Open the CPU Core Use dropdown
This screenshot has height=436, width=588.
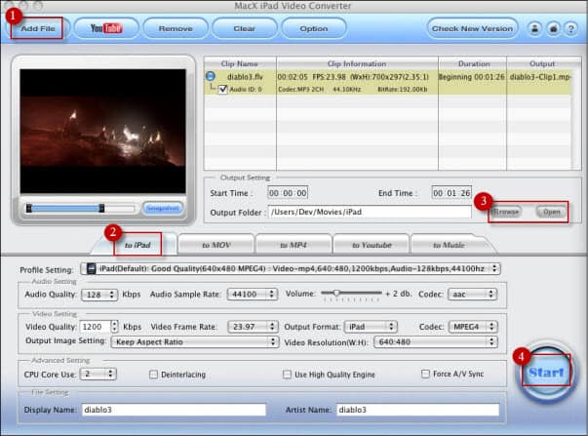tap(98, 375)
